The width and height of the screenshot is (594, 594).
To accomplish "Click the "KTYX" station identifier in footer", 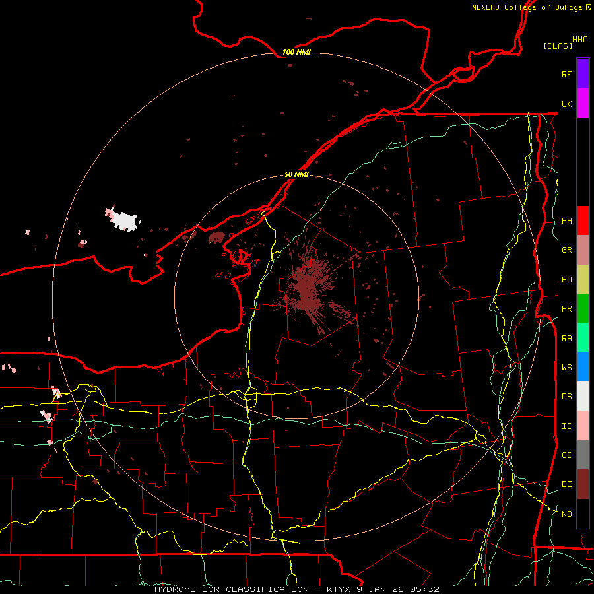I will coord(339,589).
